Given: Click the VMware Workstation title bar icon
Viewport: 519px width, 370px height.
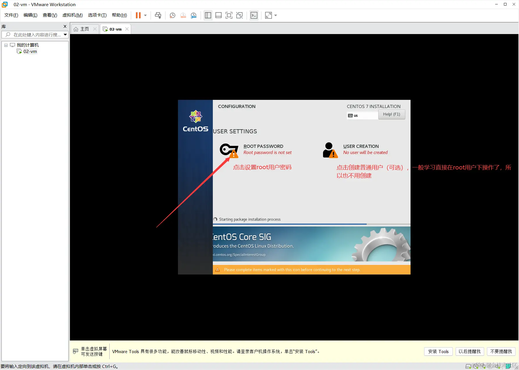Looking at the screenshot, I should (5, 4).
